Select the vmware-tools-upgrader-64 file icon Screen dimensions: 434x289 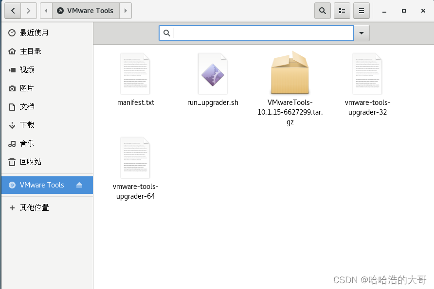tap(135, 157)
